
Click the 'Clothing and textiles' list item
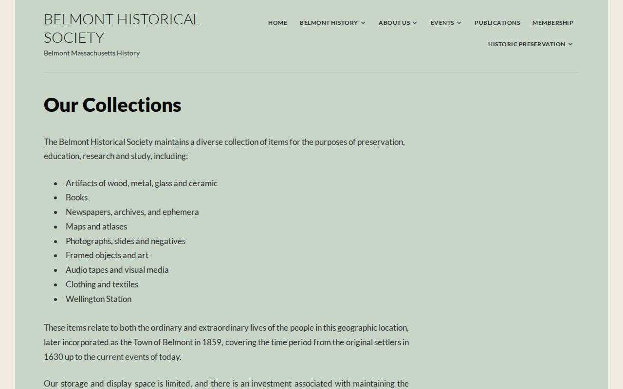click(x=102, y=284)
